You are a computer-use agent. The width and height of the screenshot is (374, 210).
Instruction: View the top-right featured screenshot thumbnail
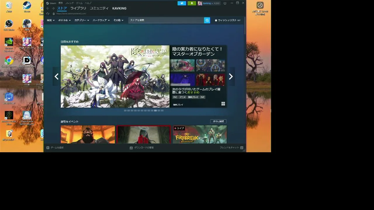pos(210,65)
